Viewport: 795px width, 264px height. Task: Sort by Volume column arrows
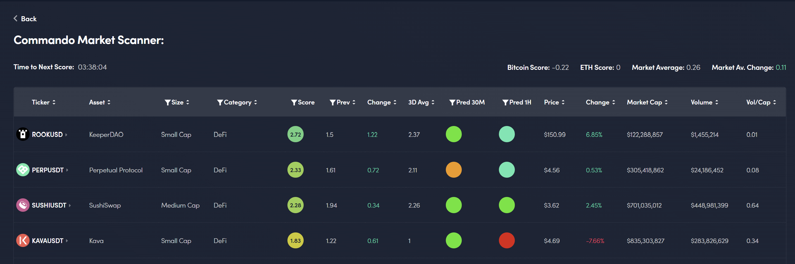[x=717, y=102]
